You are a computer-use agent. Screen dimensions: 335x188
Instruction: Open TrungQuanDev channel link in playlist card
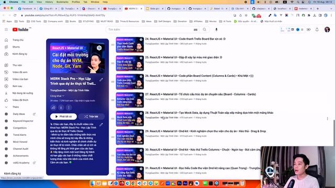(x=70, y=90)
